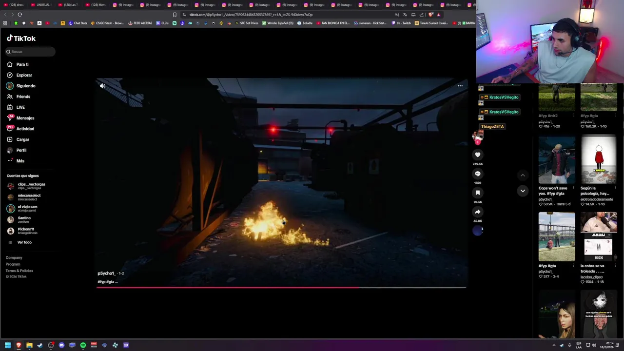Open Chat Stats bookmark

click(x=78, y=23)
